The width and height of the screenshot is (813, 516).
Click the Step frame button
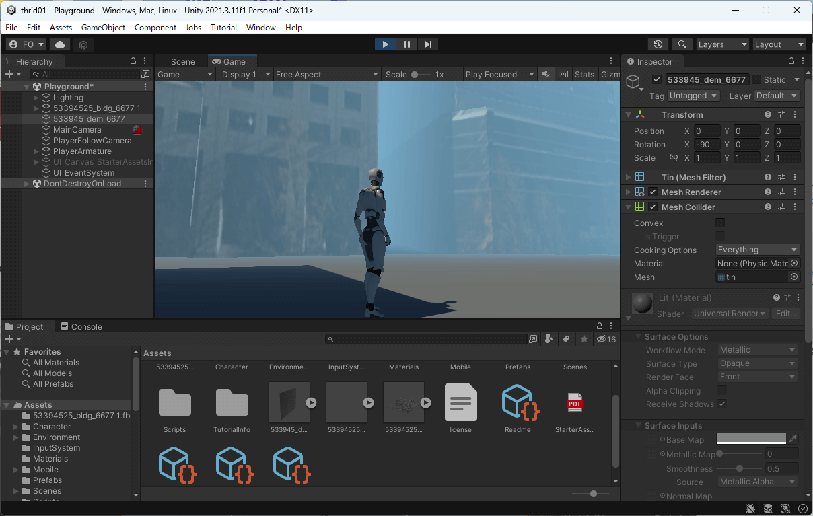click(x=428, y=44)
